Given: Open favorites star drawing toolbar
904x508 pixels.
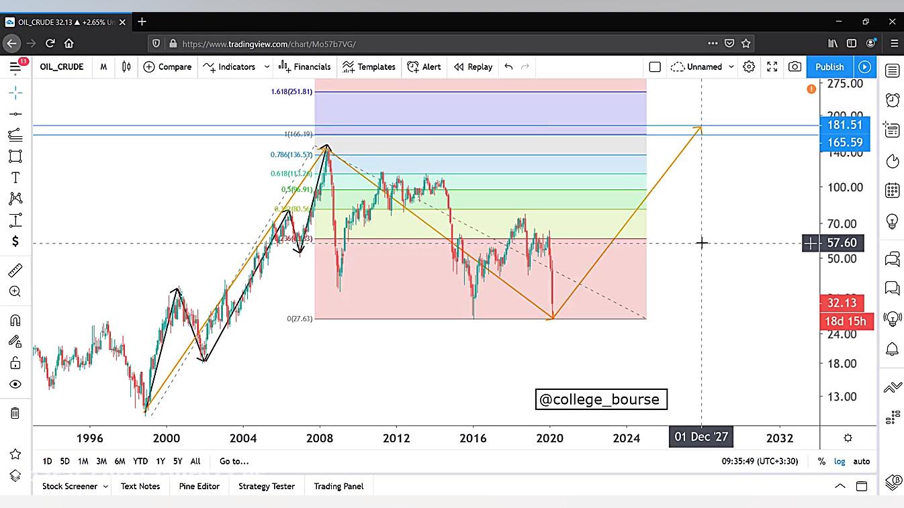Looking at the screenshot, I should point(15,454).
